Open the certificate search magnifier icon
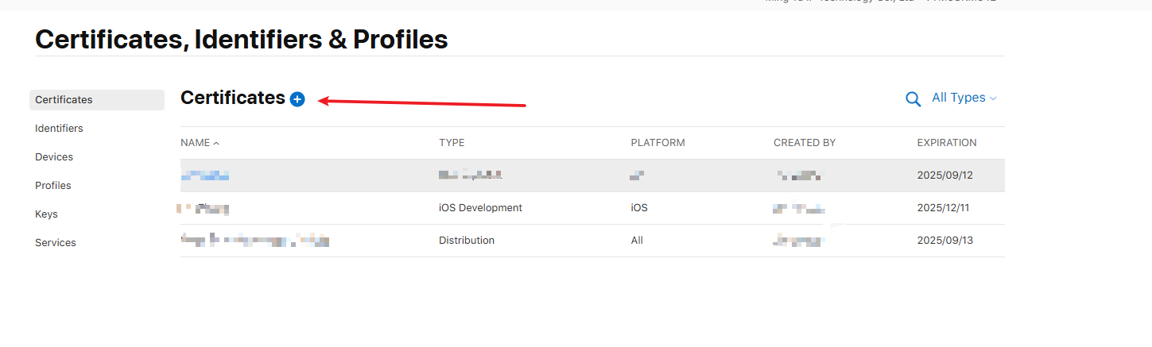This screenshot has width=1152, height=347. pos(913,99)
